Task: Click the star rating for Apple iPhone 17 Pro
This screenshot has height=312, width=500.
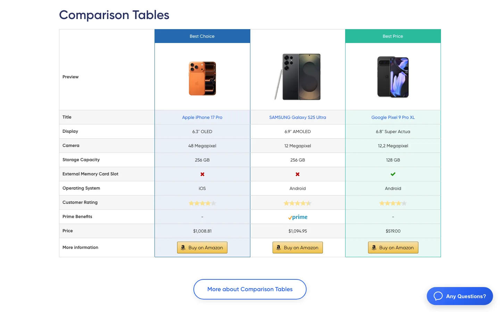Action: coord(202,203)
